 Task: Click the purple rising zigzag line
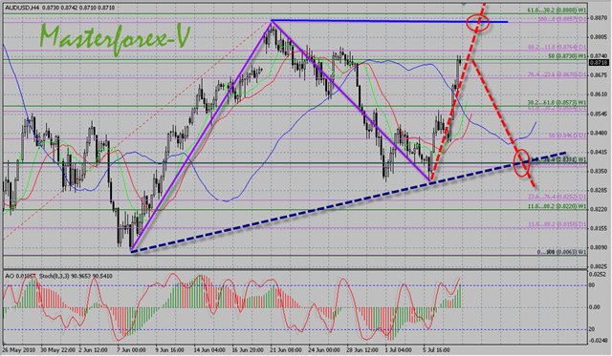pyautogui.click(x=201, y=136)
